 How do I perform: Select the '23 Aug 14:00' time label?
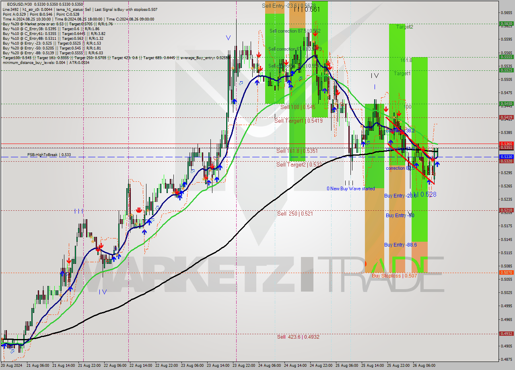[218, 365]
